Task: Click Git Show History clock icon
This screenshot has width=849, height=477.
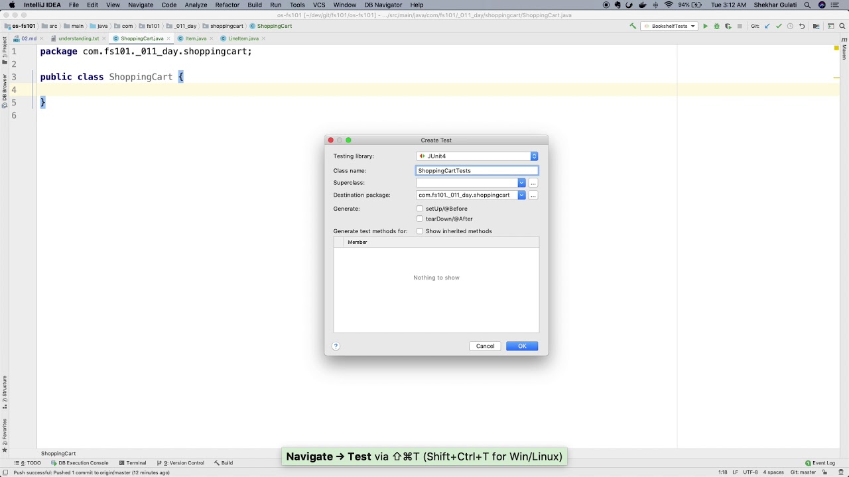Action: pos(790,26)
